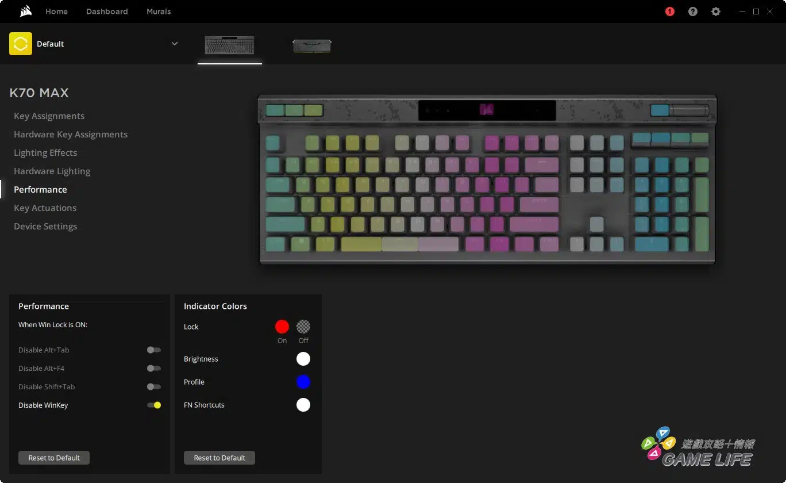The height and width of the screenshot is (483, 786).
Task: Reset Performance settings to default
Action: (x=54, y=458)
